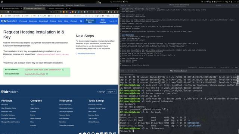Close the second Bitwarden Chrome tab
This screenshot has width=239, height=134.
(x=44, y=8)
